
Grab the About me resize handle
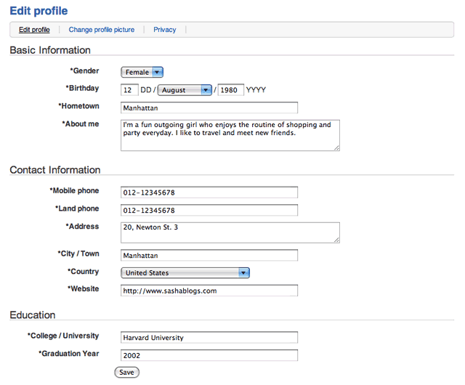tap(336, 147)
